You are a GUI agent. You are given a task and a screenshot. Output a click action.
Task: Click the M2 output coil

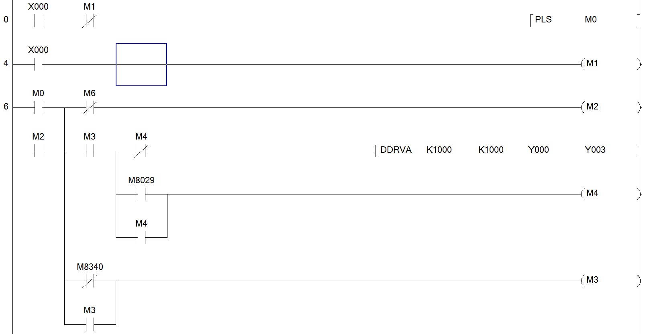pos(592,107)
